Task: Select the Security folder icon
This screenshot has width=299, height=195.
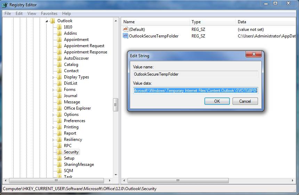Action: point(59,152)
